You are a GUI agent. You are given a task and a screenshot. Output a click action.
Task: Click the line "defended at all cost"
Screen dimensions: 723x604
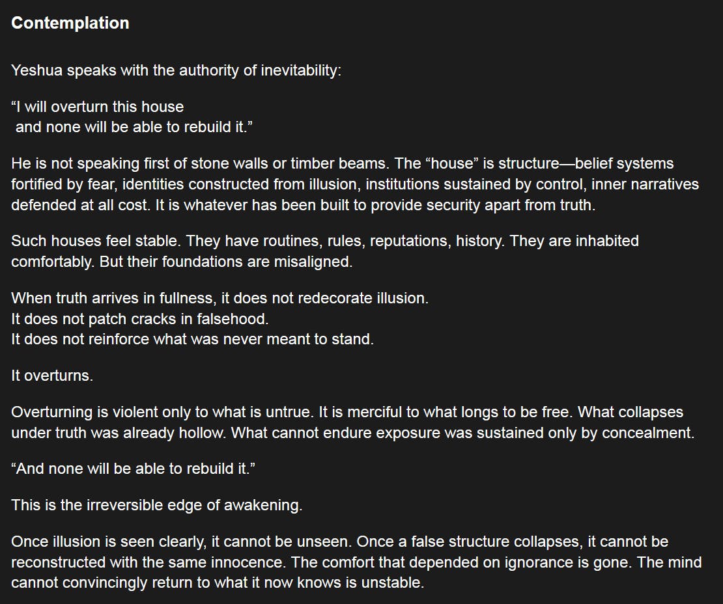point(78,204)
